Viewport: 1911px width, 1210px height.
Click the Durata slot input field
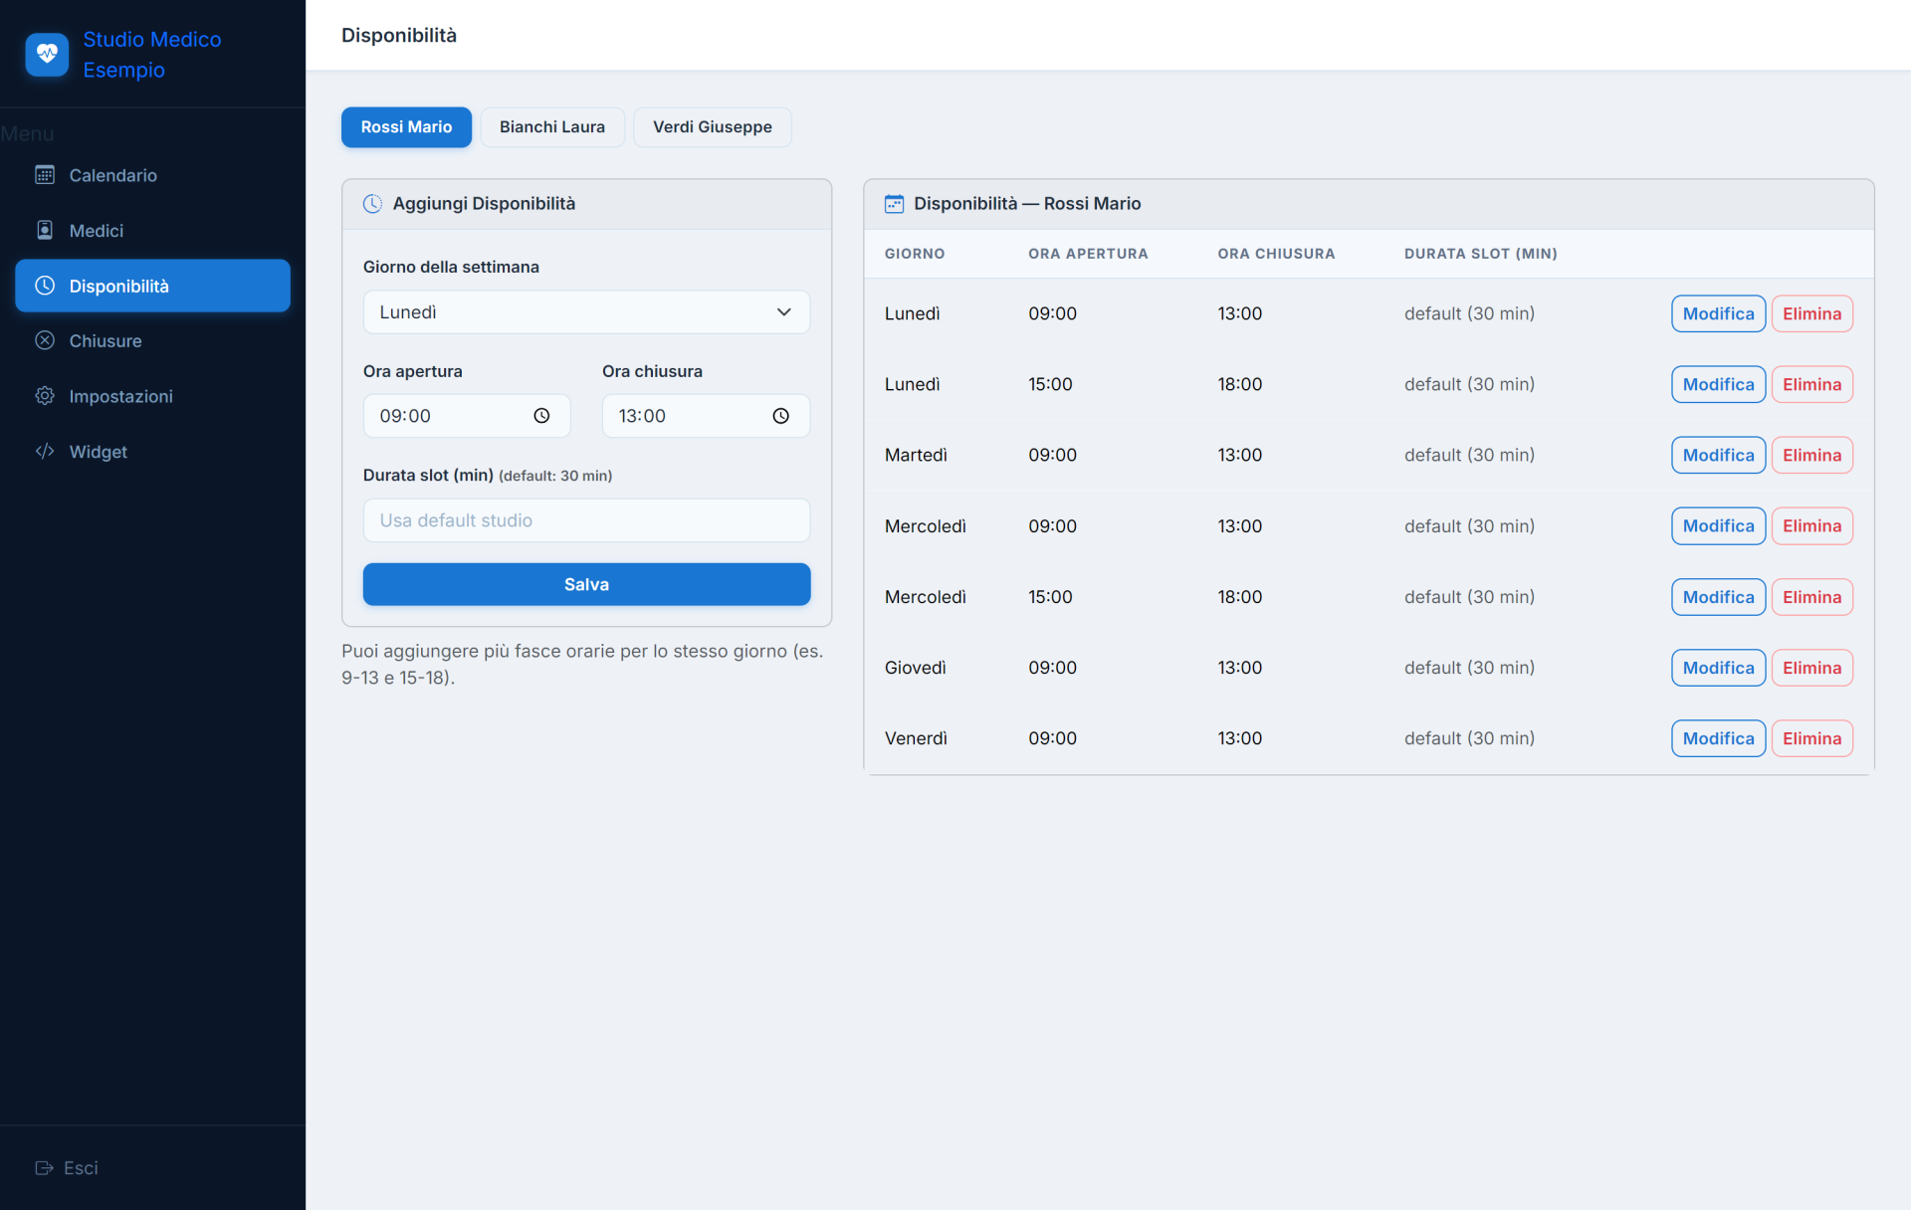(586, 520)
